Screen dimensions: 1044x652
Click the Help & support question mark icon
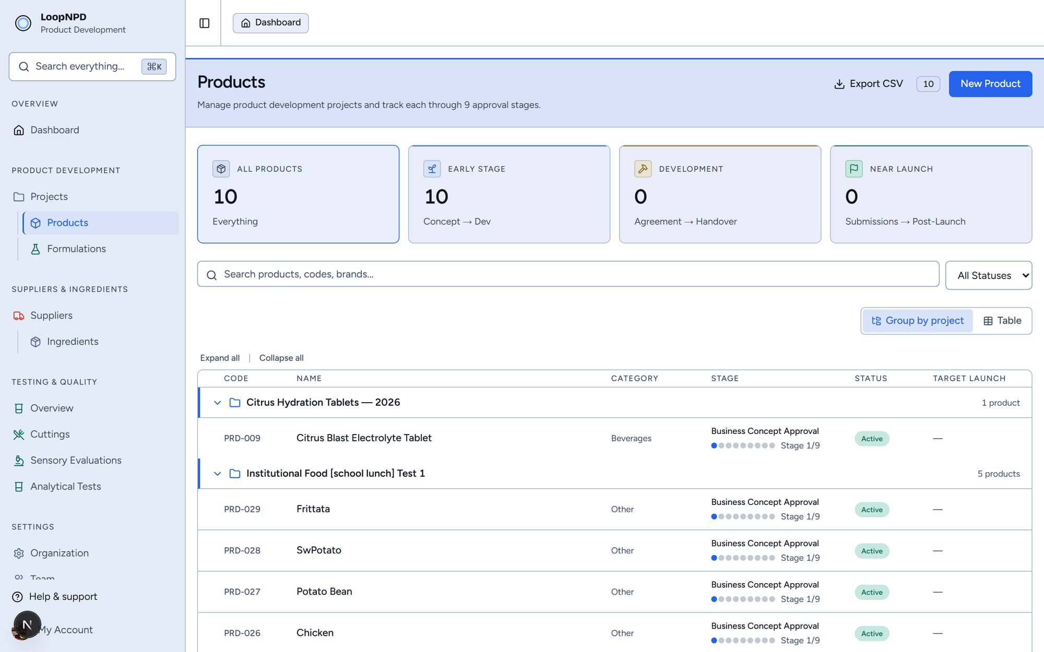click(18, 597)
